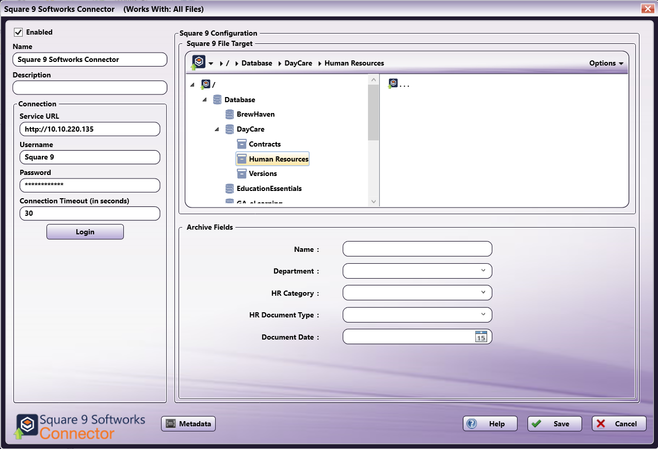Image resolution: width=658 pixels, height=449 pixels.
Task: Click the root folder icon in tree
Action: pos(205,85)
